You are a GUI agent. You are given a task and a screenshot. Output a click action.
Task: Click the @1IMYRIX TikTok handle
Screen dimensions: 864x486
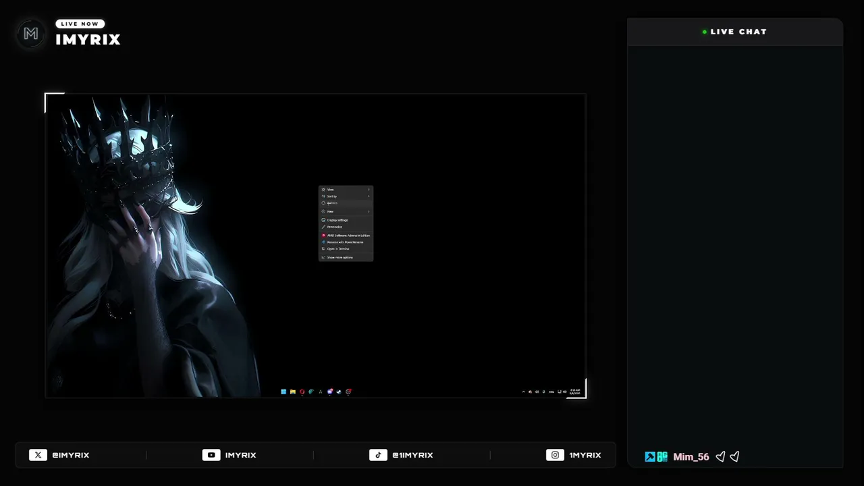pyautogui.click(x=412, y=455)
